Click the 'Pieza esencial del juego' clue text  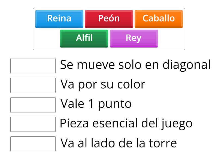click(x=126, y=124)
